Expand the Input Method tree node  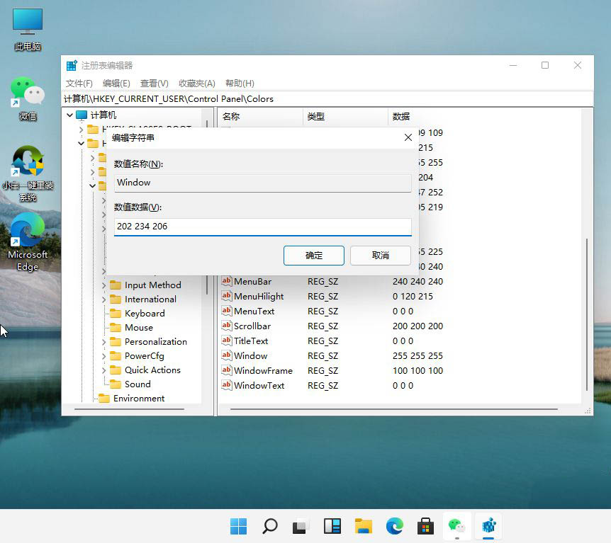click(x=105, y=285)
